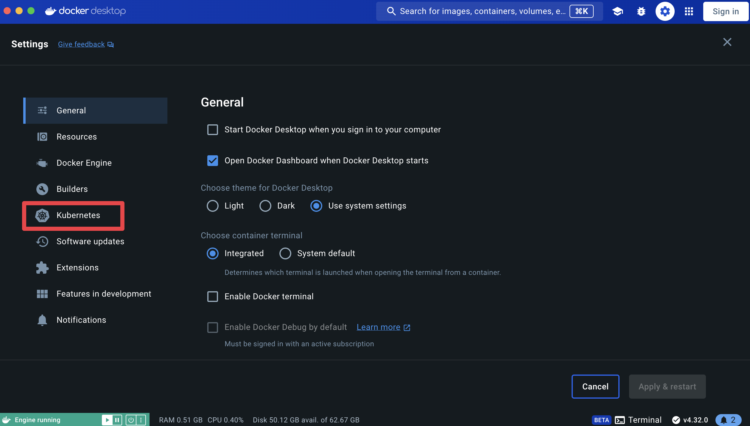Open the Terminal icon in the status bar
750x426 pixels.
coord(620,420)
